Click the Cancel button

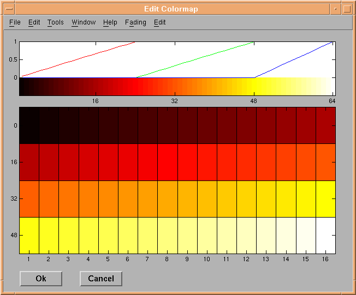coord(101,279)
